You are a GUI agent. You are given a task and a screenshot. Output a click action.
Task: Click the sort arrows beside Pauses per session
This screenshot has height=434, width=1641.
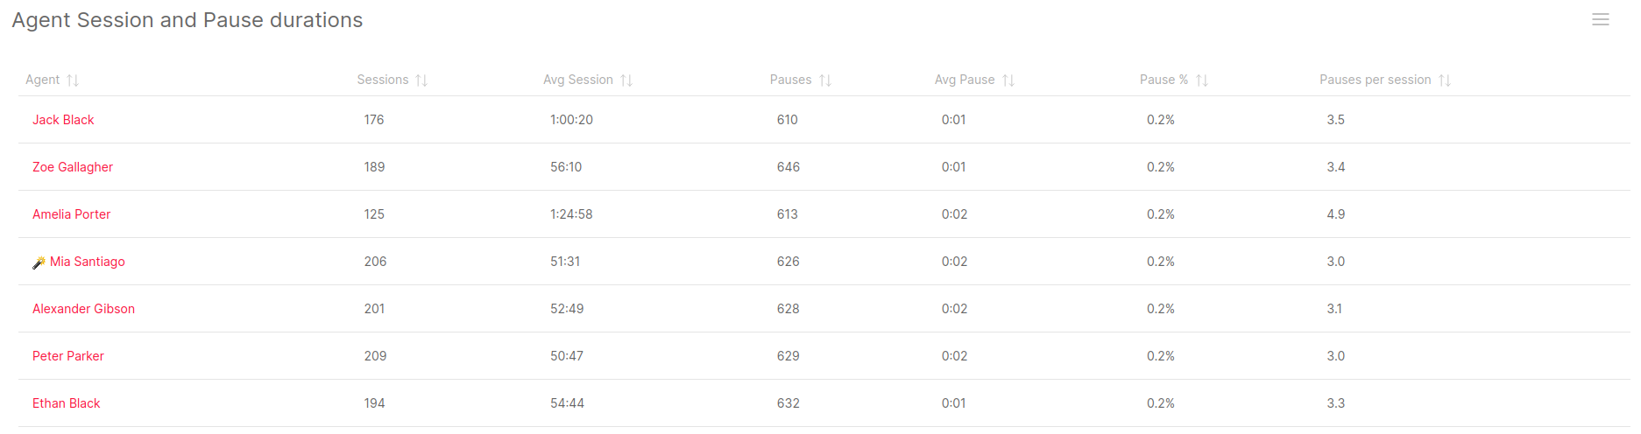coord(1445,80)
